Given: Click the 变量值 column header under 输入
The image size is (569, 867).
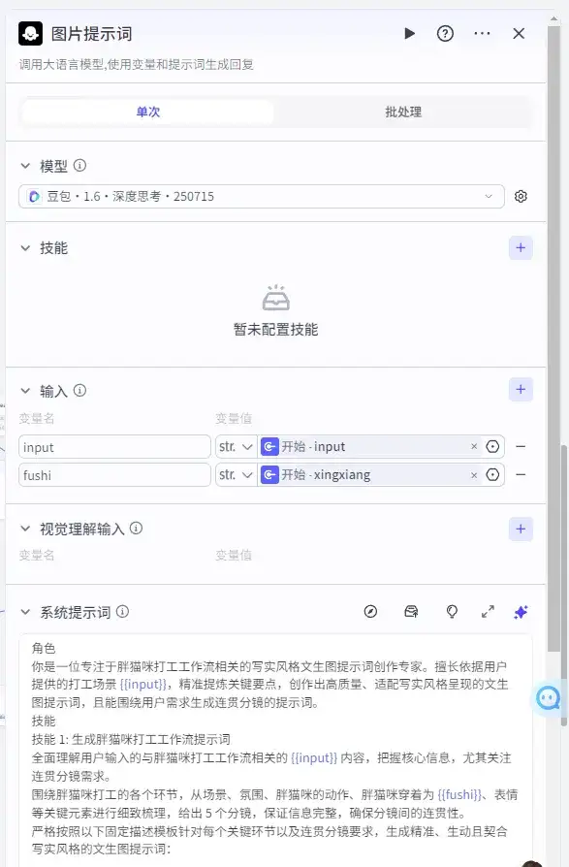Looking at the screenshot, I should tap(234, 419).
